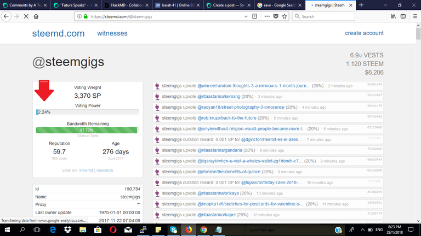Open @ritaastarina/gandaria post link
This screenshot has height=236, width=421.
(x=220, y=150)
